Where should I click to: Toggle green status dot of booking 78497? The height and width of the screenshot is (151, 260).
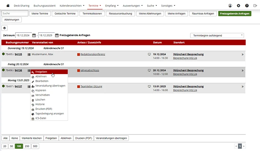coord(3,86)
